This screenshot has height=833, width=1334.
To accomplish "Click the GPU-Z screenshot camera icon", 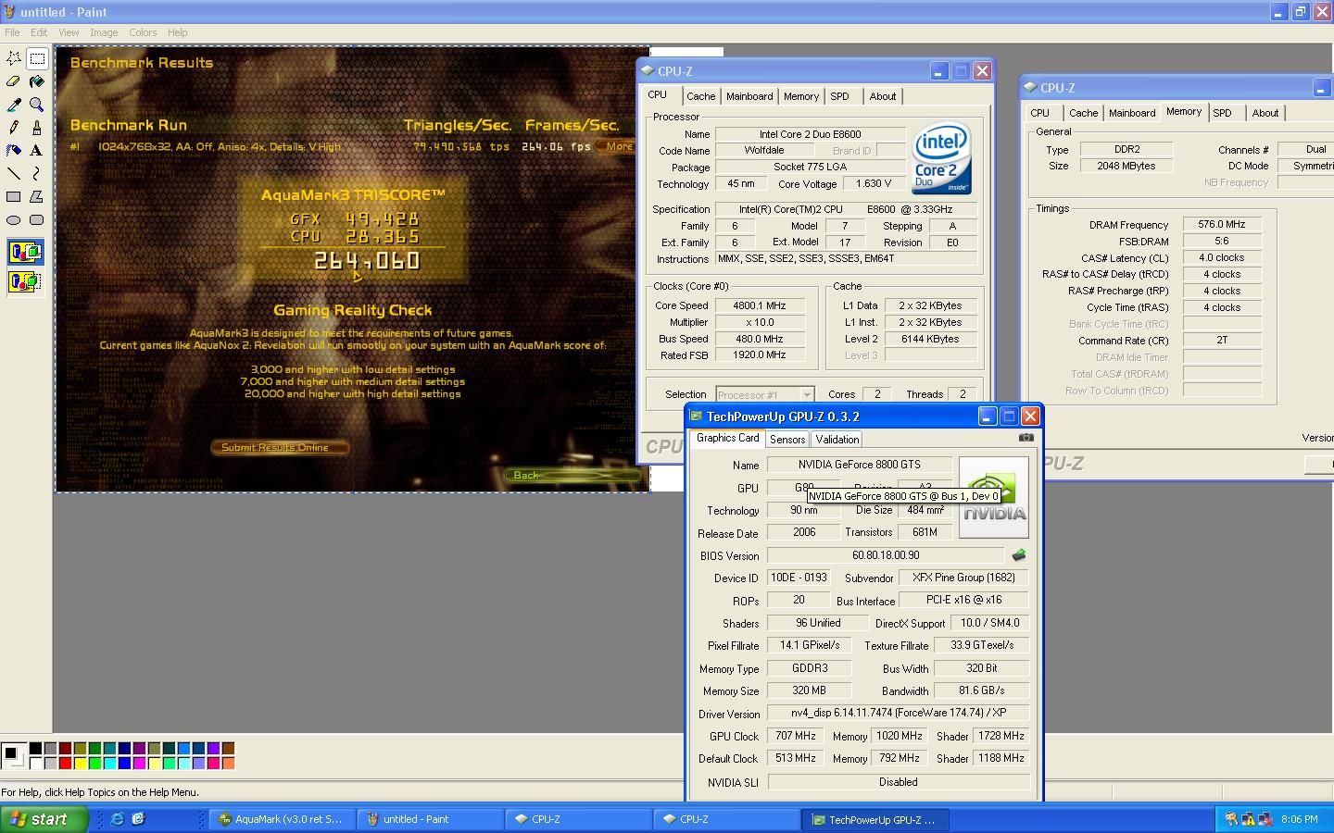I will (1026, 438).
